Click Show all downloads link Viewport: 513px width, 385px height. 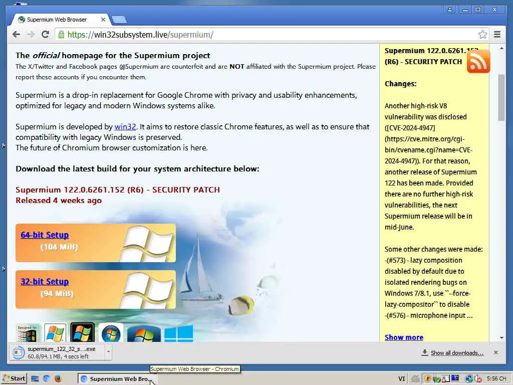[457, 352]
